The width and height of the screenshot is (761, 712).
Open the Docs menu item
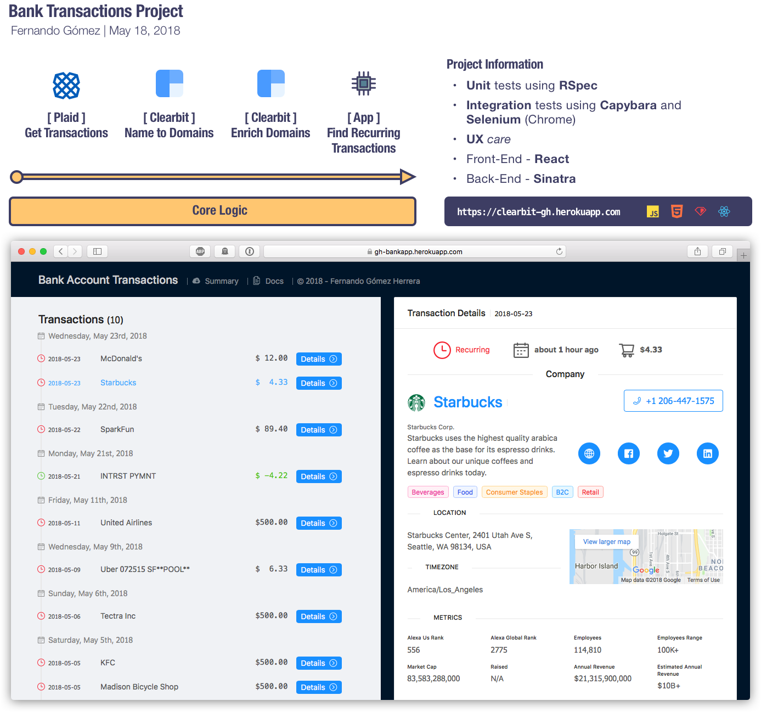coord(274,281)
